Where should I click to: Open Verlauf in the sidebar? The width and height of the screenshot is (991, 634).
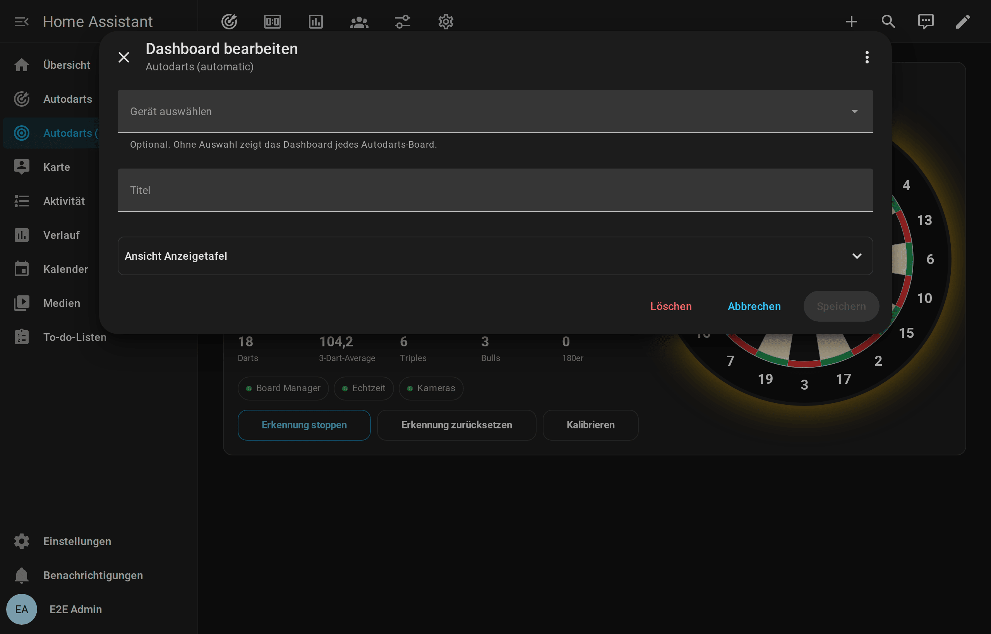point(51,235)
